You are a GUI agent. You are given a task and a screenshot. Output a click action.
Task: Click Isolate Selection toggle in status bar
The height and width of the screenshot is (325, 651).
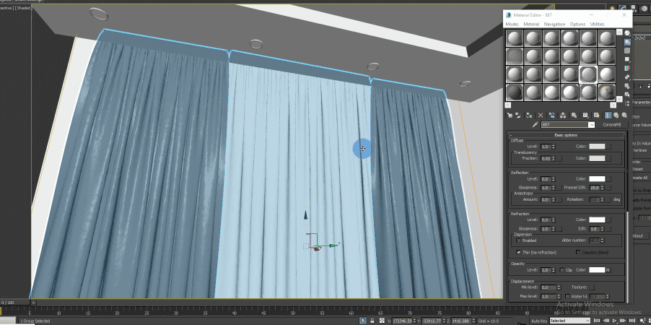tap(363, 321)
